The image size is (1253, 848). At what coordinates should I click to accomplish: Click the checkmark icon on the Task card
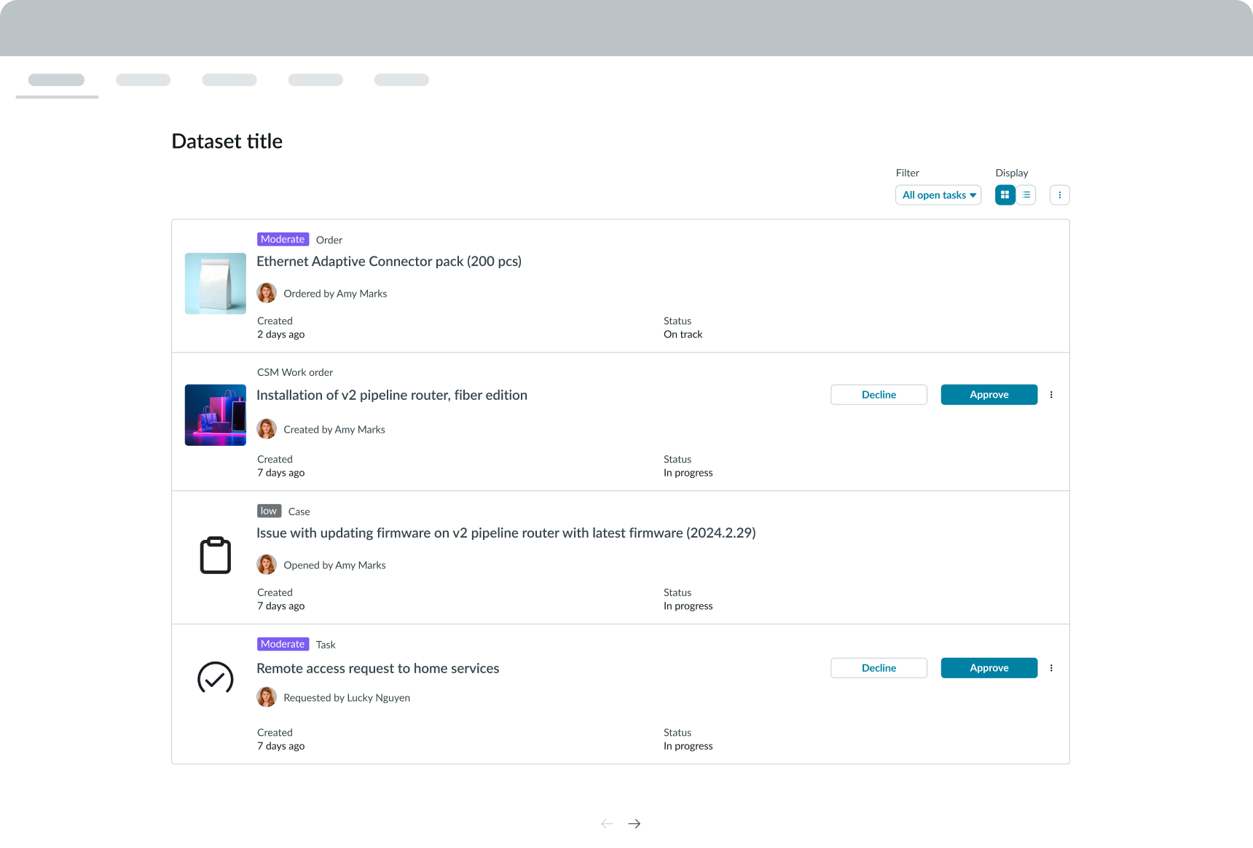[x=215, y=678]
